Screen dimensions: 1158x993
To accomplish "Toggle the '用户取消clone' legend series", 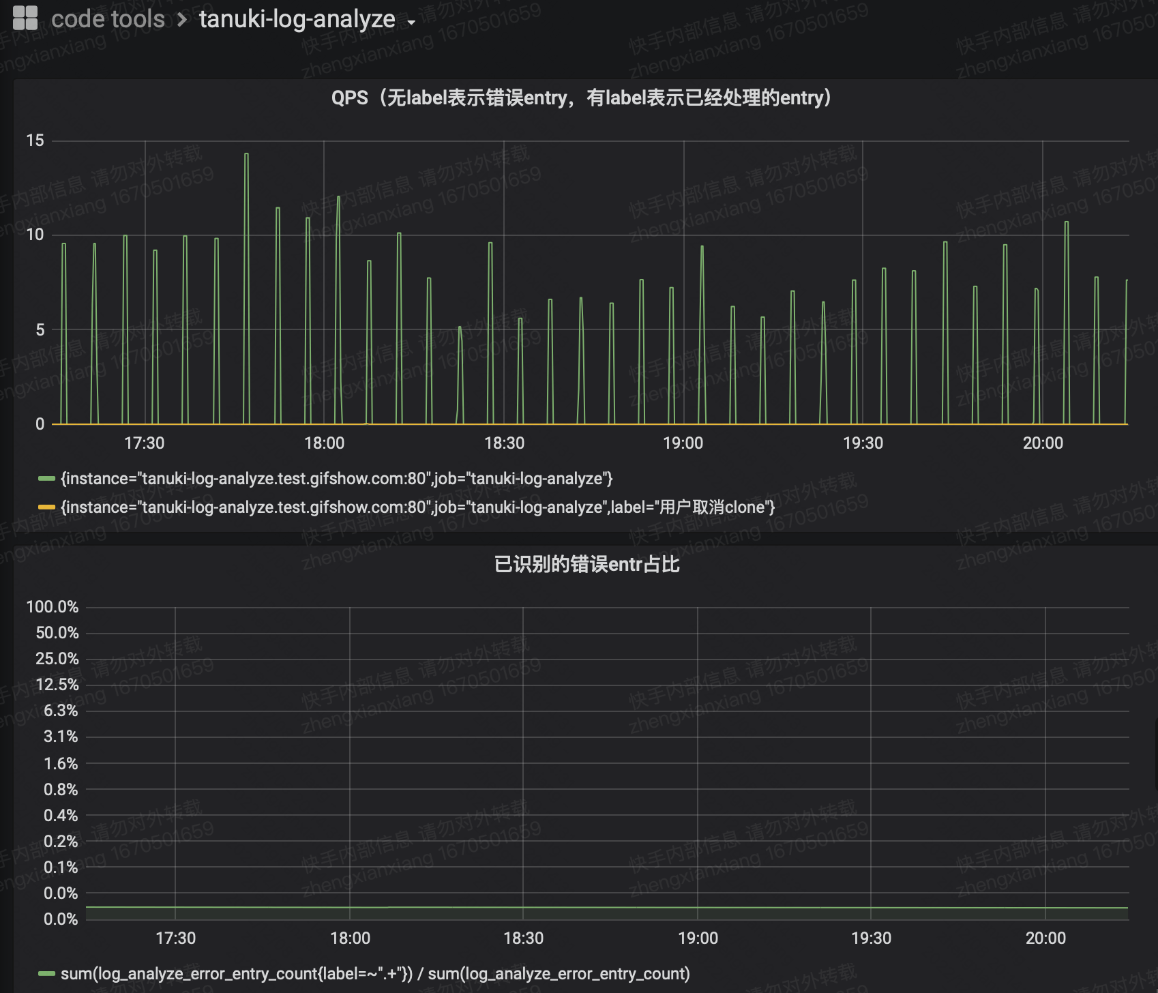I will (417, 507).
